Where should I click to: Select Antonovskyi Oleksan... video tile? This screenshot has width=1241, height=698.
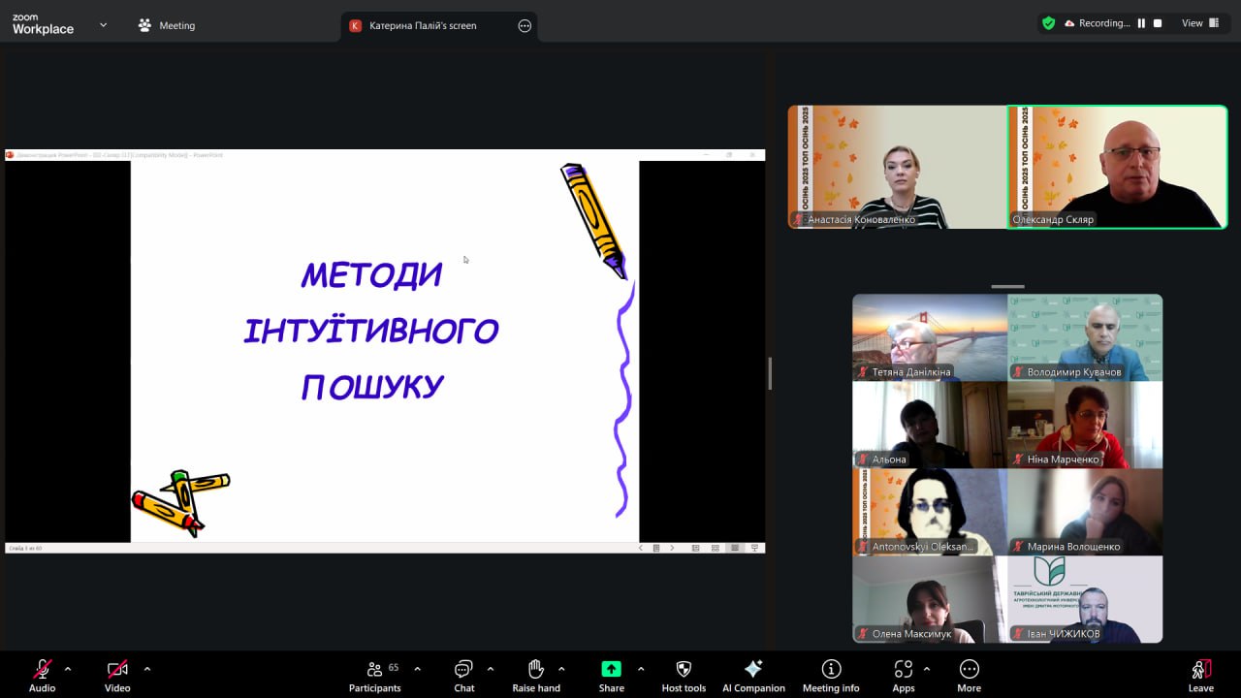pyautogui.click(x=930, y=512)
